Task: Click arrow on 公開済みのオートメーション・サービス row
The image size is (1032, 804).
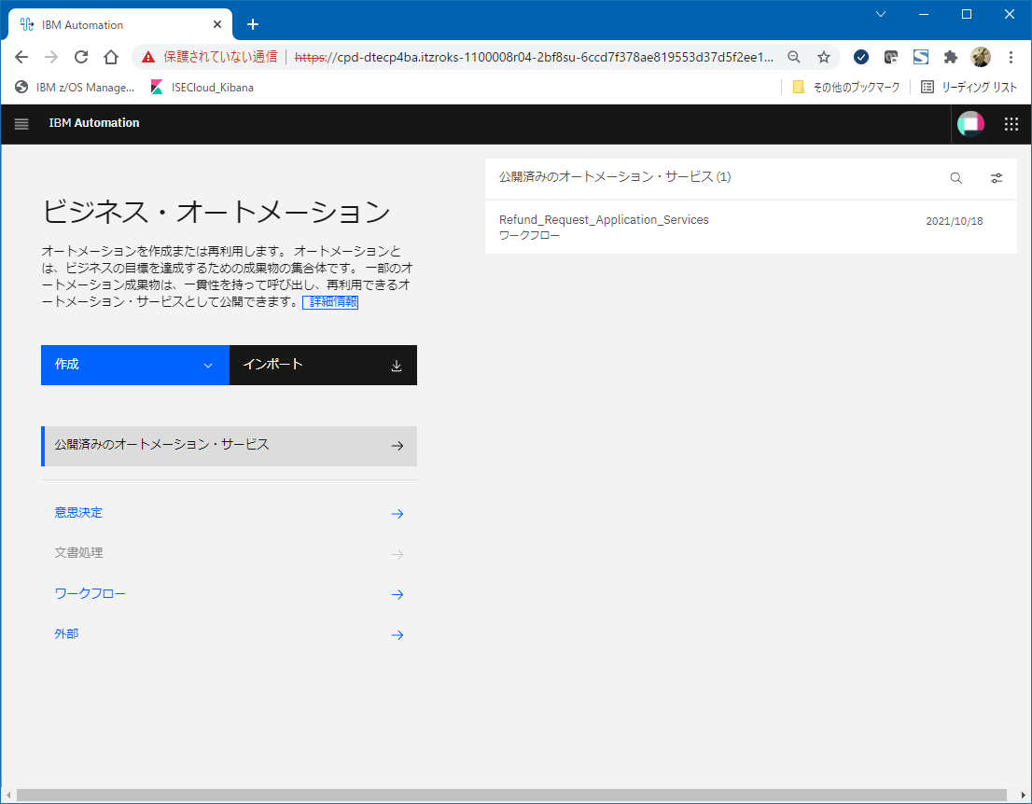Action: (x=397, y=446)
